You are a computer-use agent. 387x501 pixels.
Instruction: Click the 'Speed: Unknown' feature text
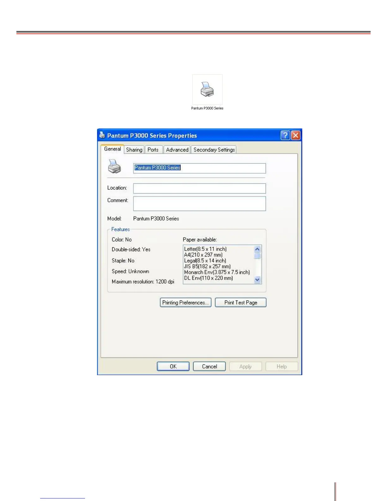[130, 271]
